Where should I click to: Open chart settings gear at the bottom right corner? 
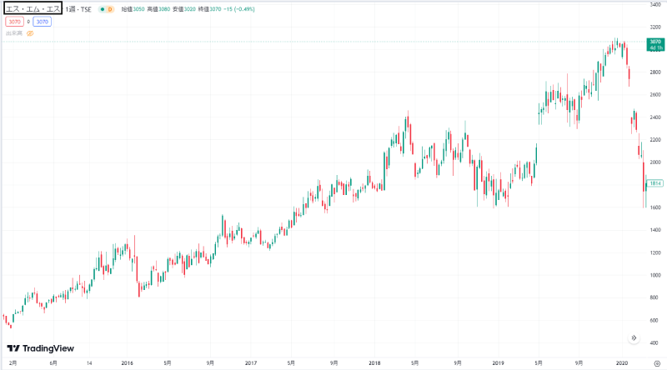coord(657,363)
